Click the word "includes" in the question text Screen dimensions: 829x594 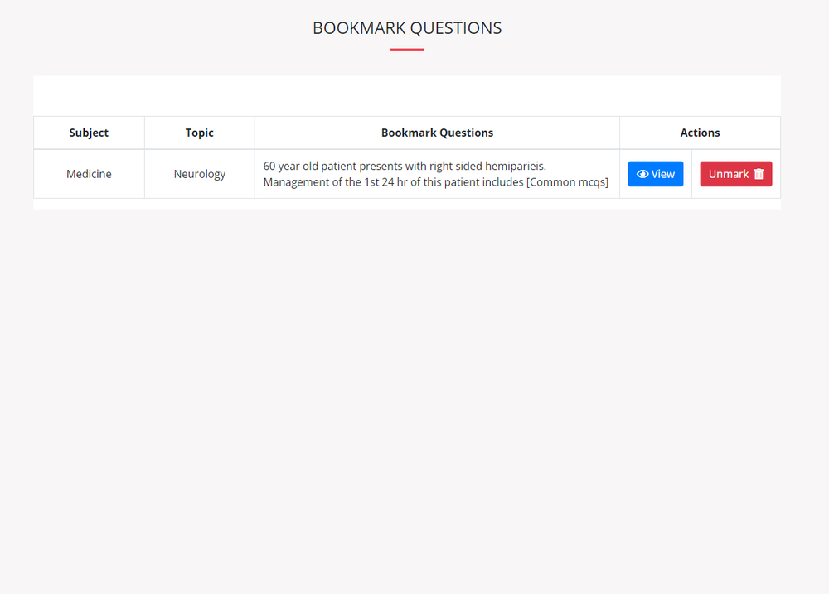tap(500, 182)
